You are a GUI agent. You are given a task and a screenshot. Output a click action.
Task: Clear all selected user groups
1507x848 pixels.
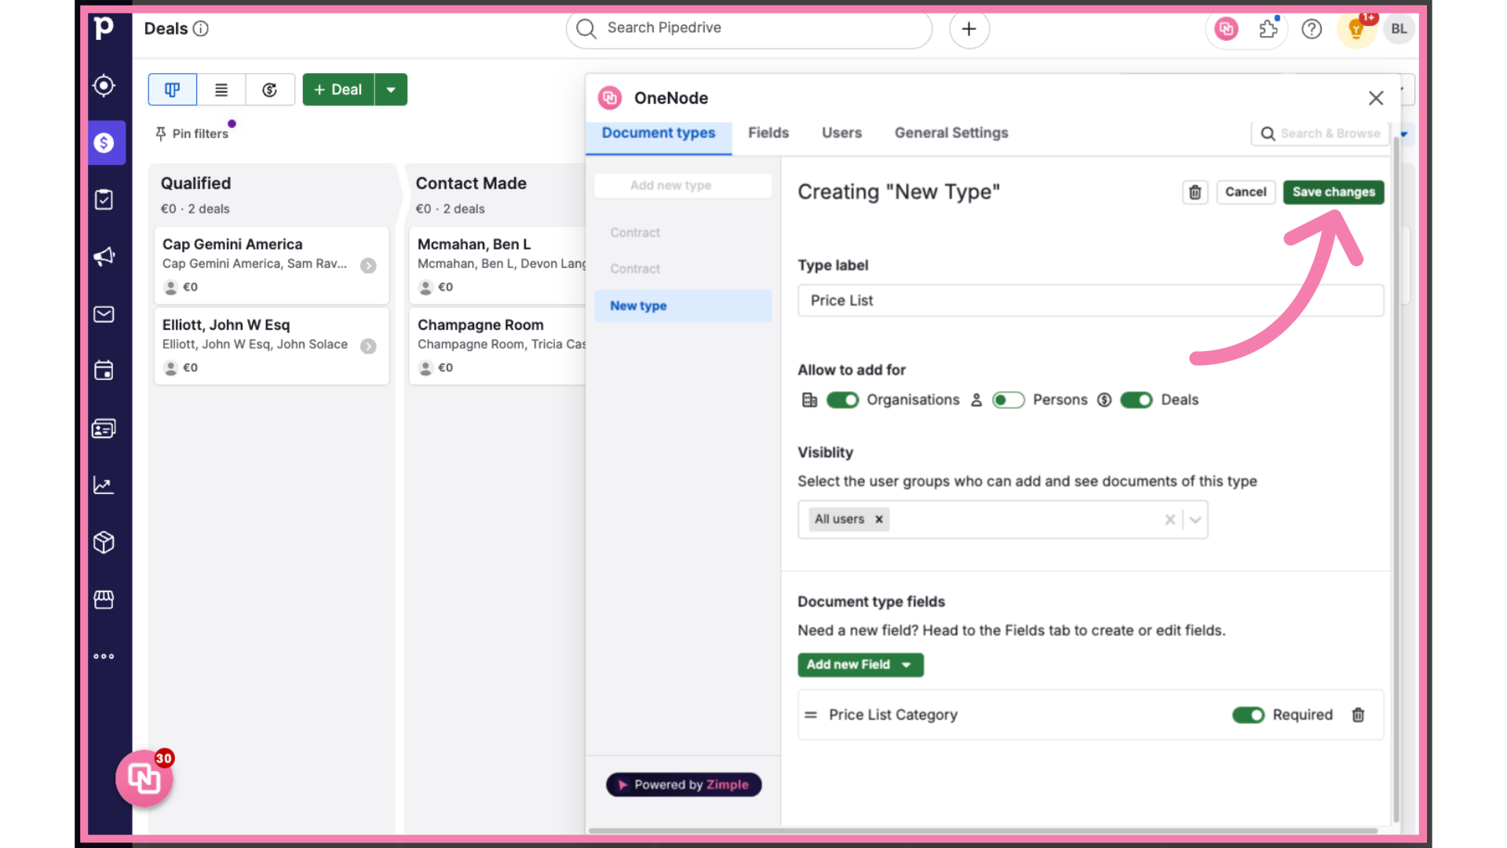tap(1169, 519)
